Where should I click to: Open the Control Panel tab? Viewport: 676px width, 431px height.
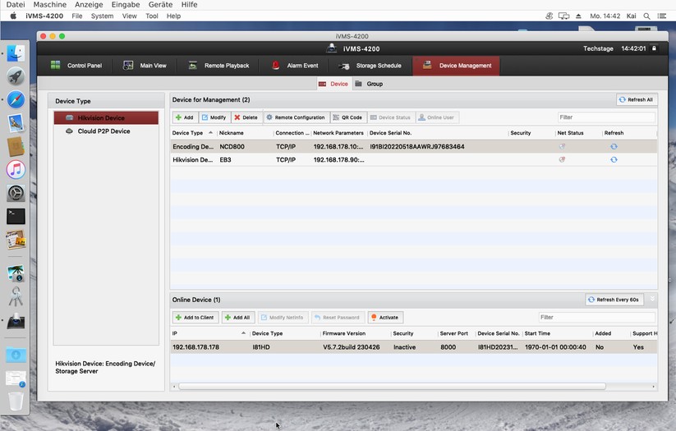[x=76, y=66]
